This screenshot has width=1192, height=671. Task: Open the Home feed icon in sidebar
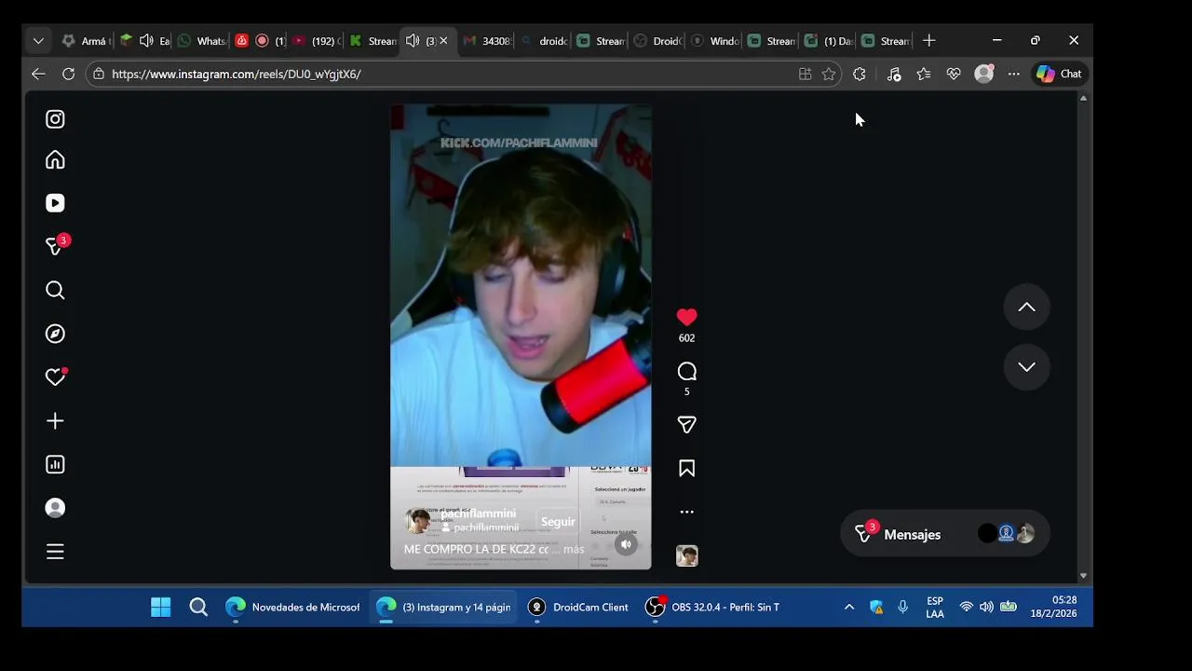(55, 160)
